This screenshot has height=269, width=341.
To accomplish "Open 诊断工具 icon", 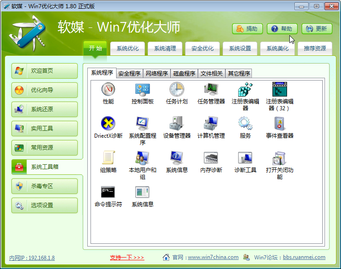I will (245, 158).
